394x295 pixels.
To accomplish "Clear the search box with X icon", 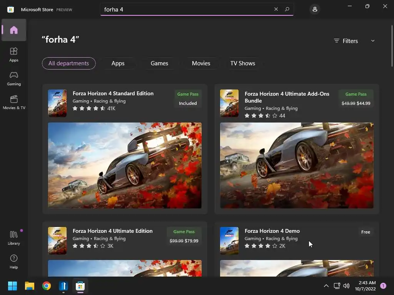I will tap(276, 9).
